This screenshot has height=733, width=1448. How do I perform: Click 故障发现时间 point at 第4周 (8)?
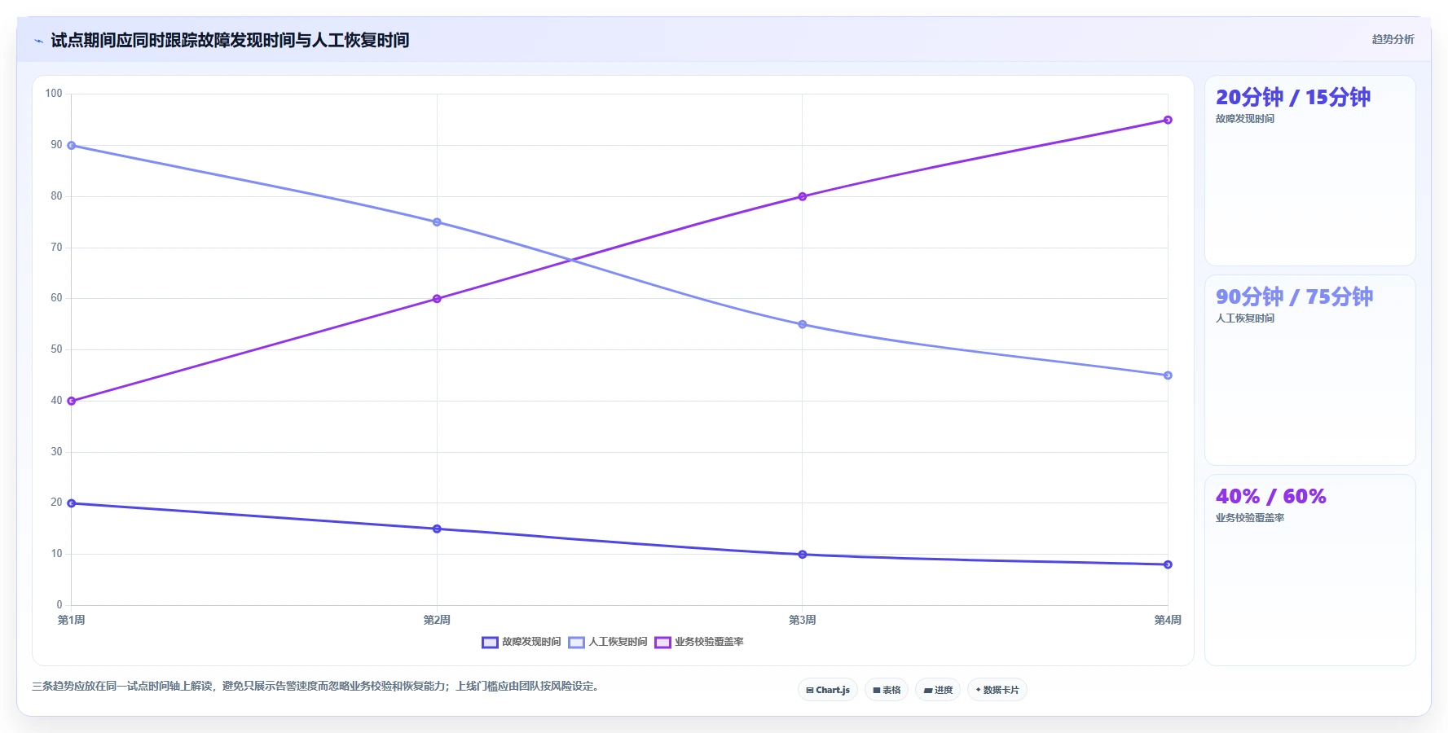point(1168,564)
